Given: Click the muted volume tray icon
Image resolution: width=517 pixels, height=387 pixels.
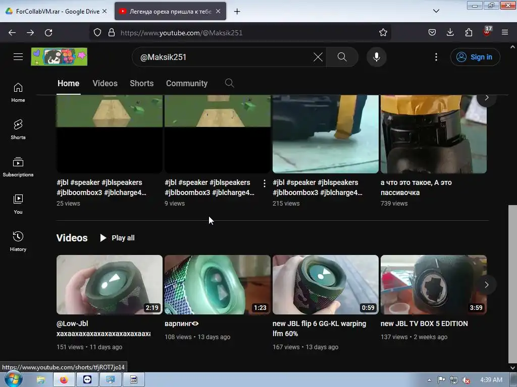Looking at the screenshot, I should pos(466,380).
